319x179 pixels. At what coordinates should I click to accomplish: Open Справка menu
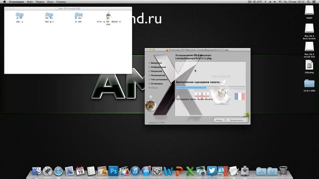[x=61, y=1]
